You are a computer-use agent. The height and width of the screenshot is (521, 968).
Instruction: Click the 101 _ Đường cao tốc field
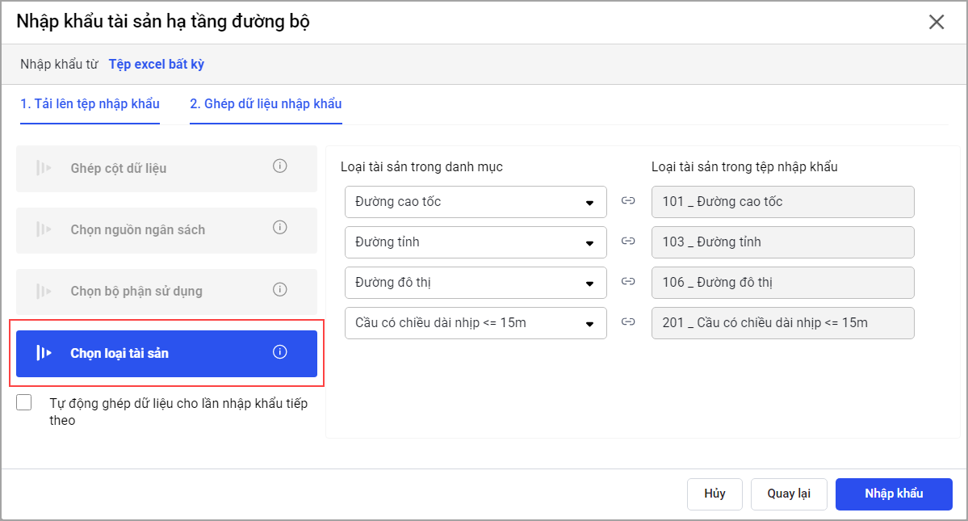click(x=782, y=202)
